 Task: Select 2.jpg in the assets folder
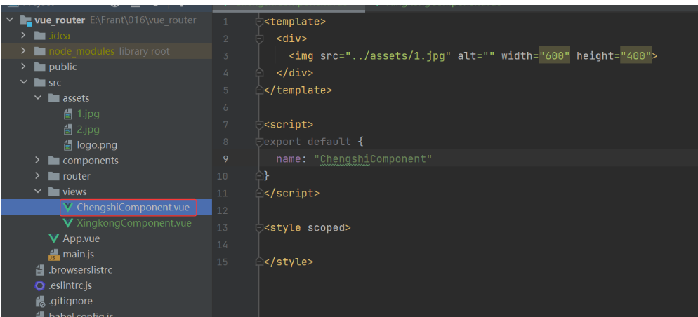[x=88, y=129]
